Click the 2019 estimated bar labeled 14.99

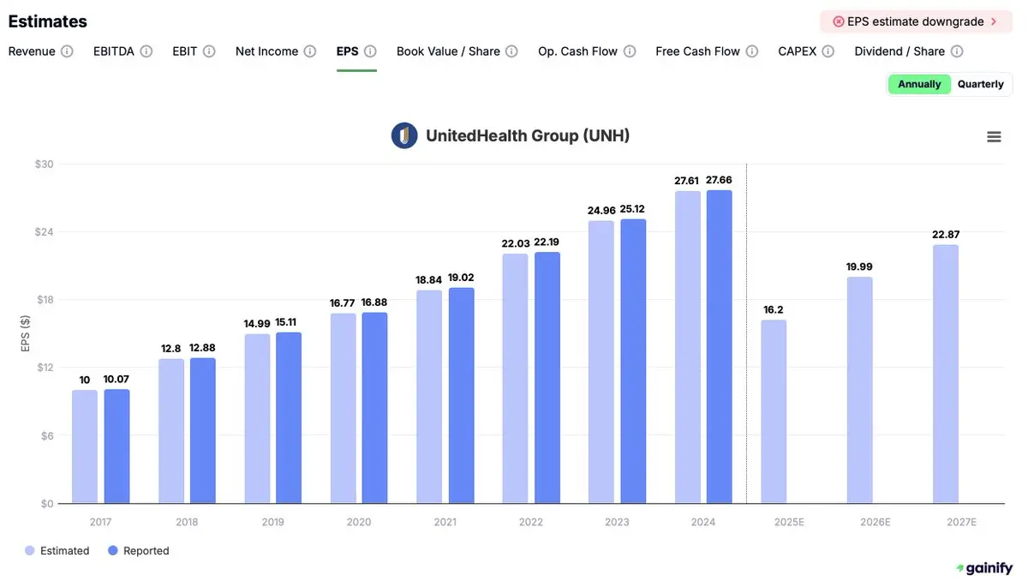257,419
